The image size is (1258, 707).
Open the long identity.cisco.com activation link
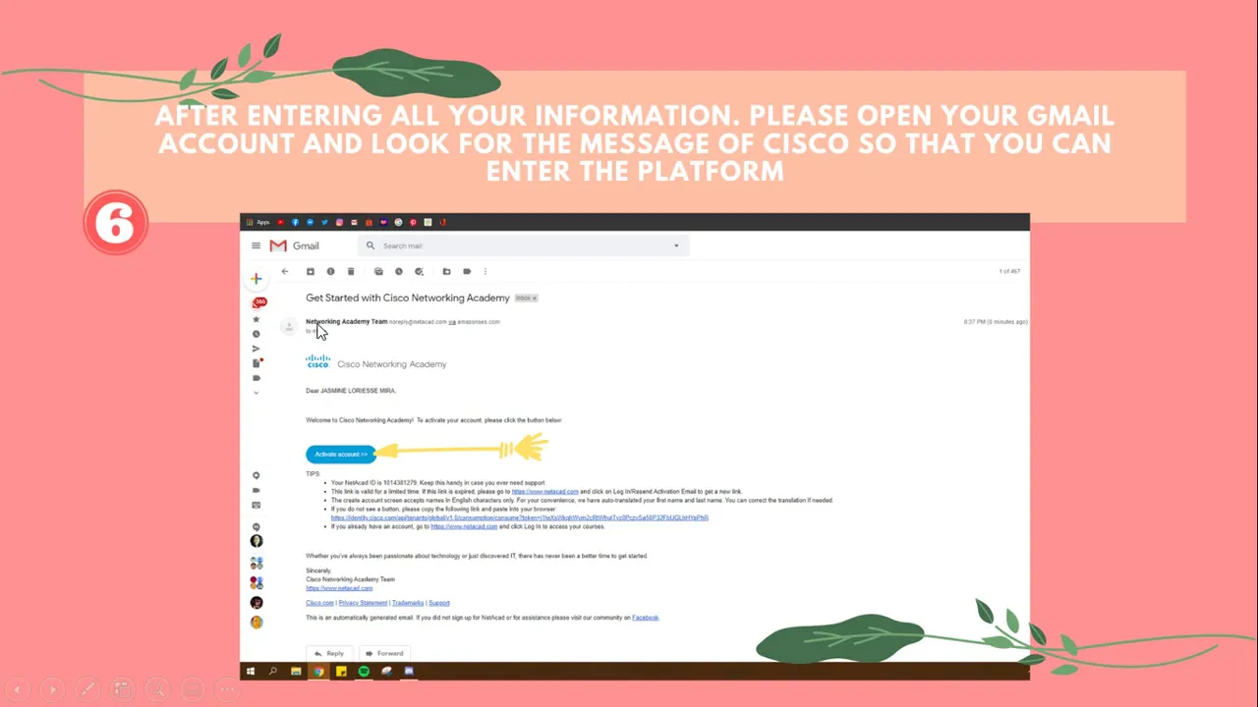point(520,517)
